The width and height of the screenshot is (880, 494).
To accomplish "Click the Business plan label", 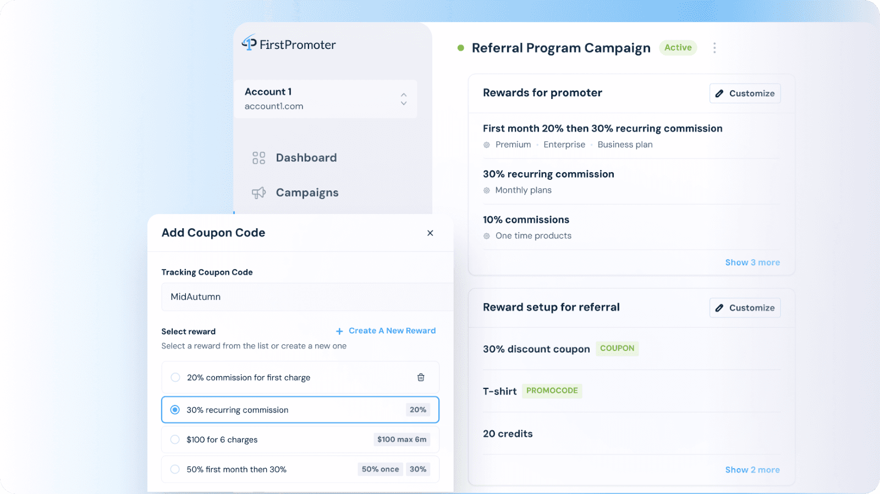I will pyautogui.click(x=625, y=145).
